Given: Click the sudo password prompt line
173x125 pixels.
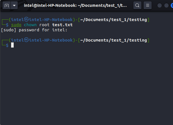Looking at the screenshot, I should click(34, 30).
